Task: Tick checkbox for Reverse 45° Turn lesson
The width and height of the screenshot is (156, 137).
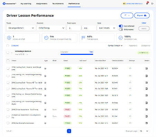Action: 8,82
